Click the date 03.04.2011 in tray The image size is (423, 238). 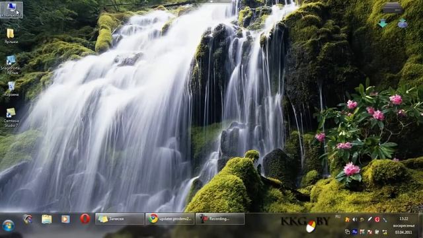point(404,232)
